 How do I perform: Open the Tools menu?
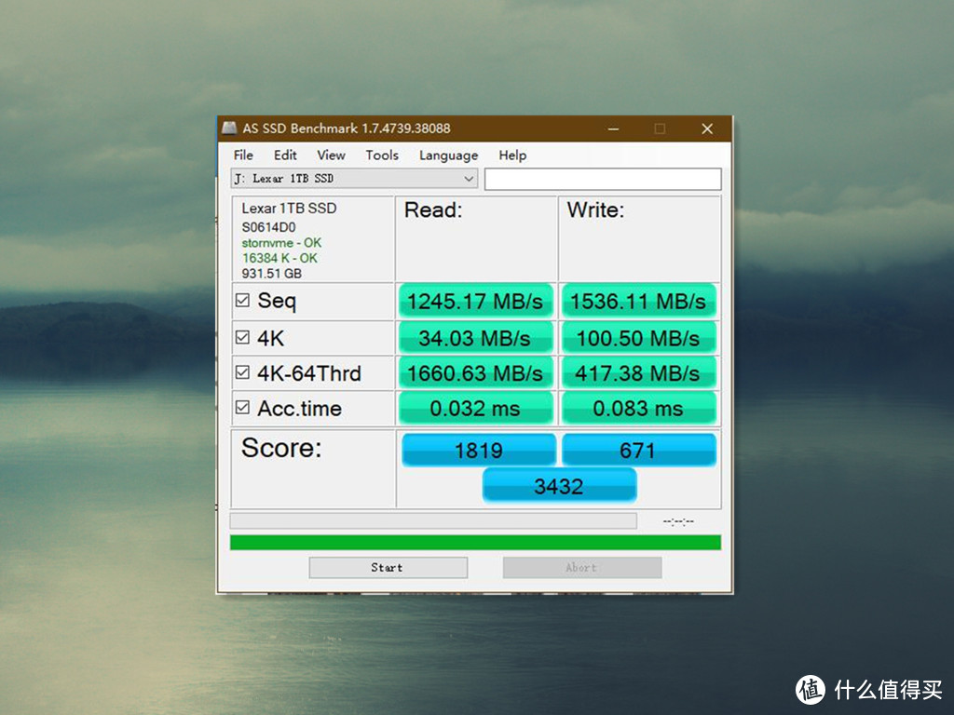[x=382, y=155]
